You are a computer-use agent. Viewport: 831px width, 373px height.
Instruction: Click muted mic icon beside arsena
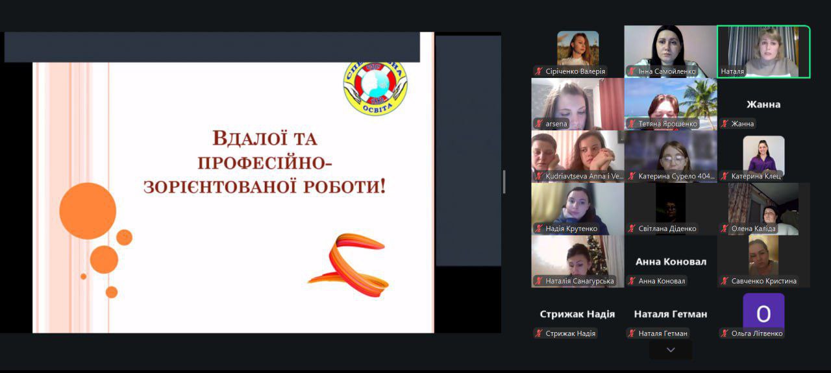(539, 124)
